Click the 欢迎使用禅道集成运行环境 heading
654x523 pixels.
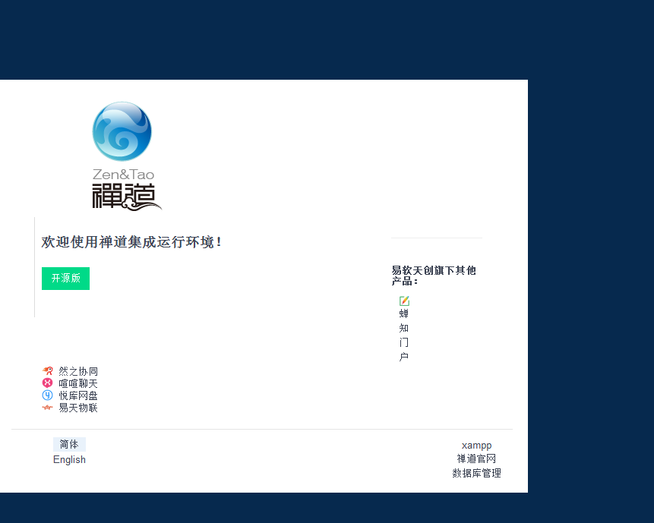tap(131, 242)
